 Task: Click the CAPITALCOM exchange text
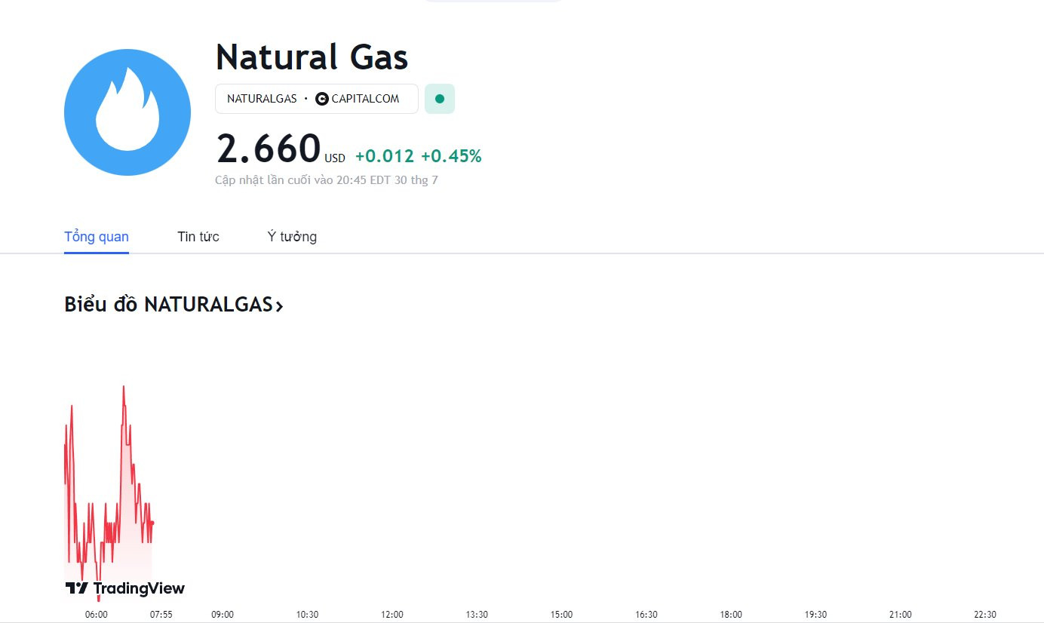tap(365, 99)
